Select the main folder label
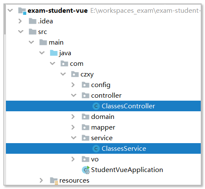This screenshot has height=189, width=205. tap(56, 42)
